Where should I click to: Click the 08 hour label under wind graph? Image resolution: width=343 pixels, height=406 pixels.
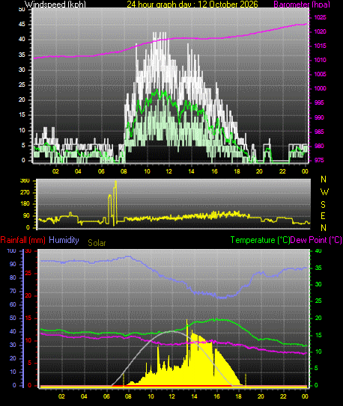tap(124, 171)
